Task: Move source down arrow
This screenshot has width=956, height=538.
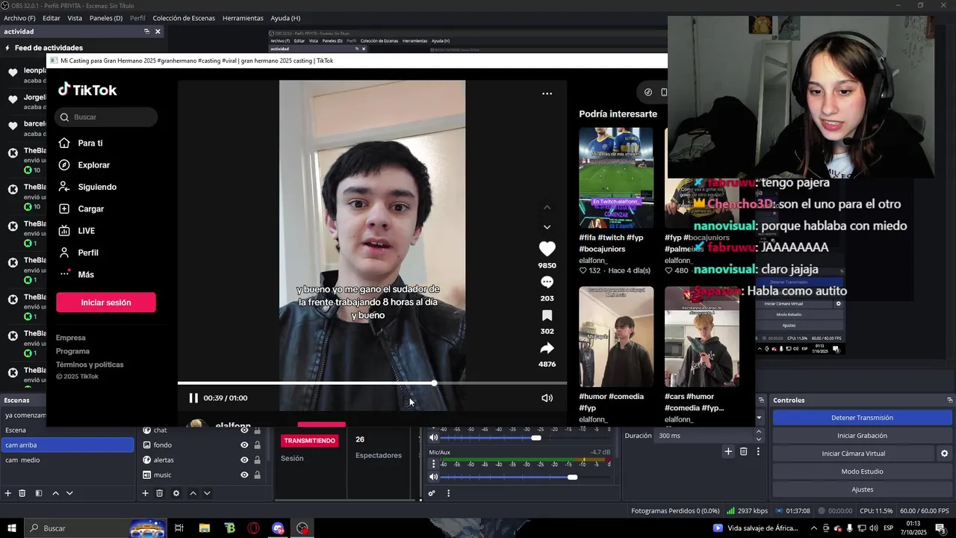Action: click(x=207, y=493)
